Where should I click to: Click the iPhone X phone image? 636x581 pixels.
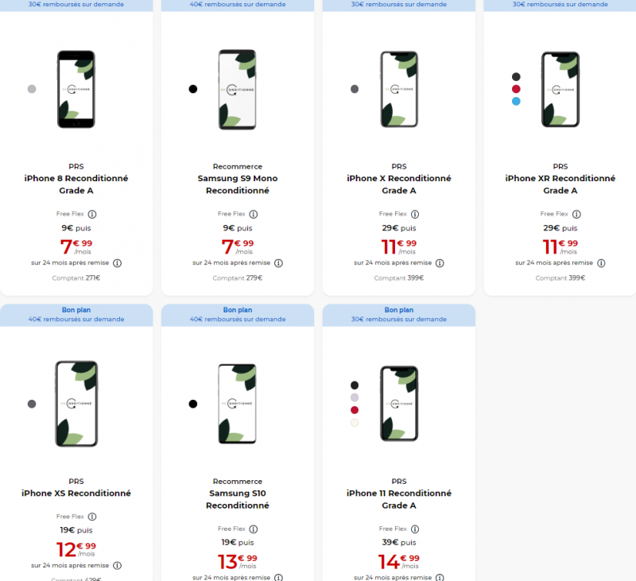[399, 89]
